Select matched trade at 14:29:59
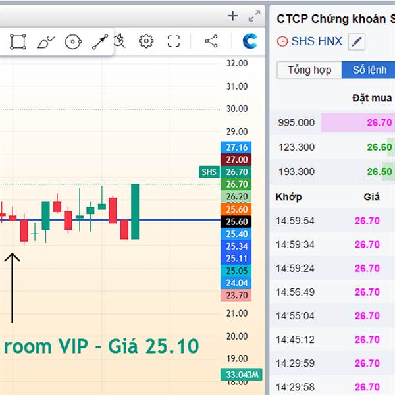Screen dimensions: 395x395 pyautogui.click(x=332, y=363)
